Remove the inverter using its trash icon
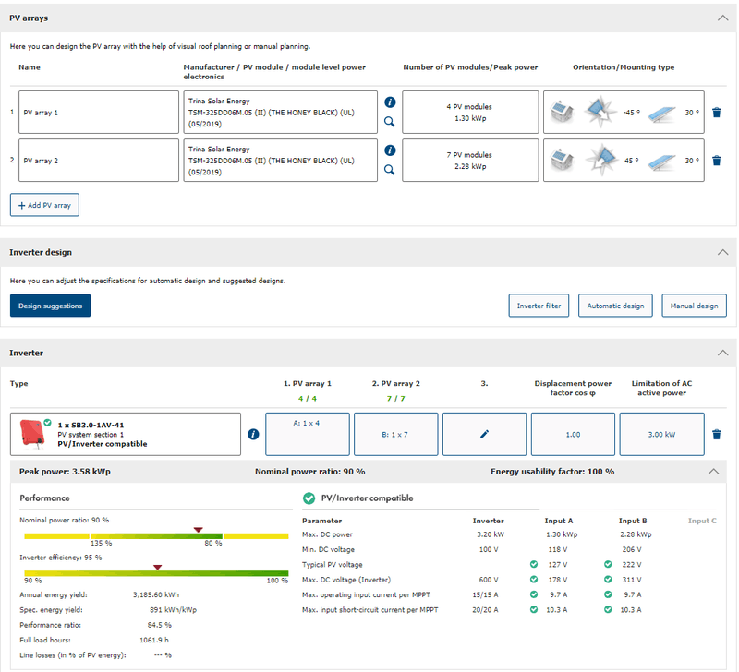The width and height of the screenshot is (739, 672). [717, 435]
